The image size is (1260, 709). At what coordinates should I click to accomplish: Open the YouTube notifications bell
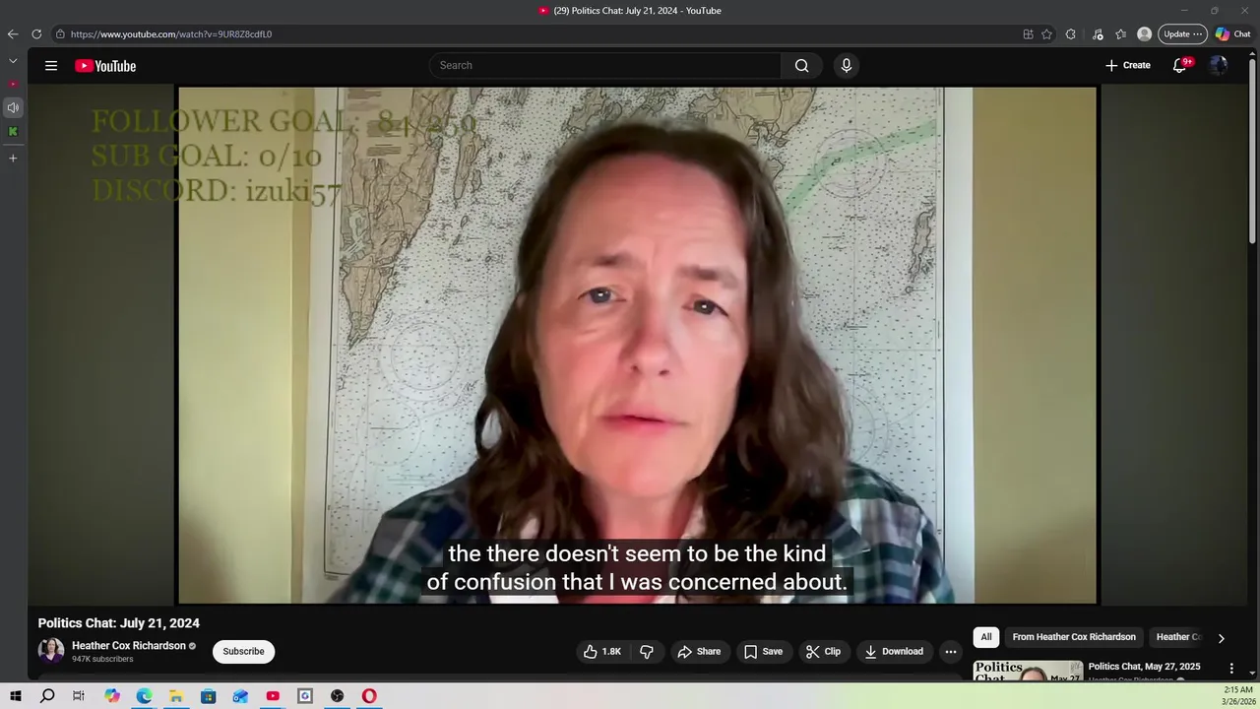coord(1179,66)
